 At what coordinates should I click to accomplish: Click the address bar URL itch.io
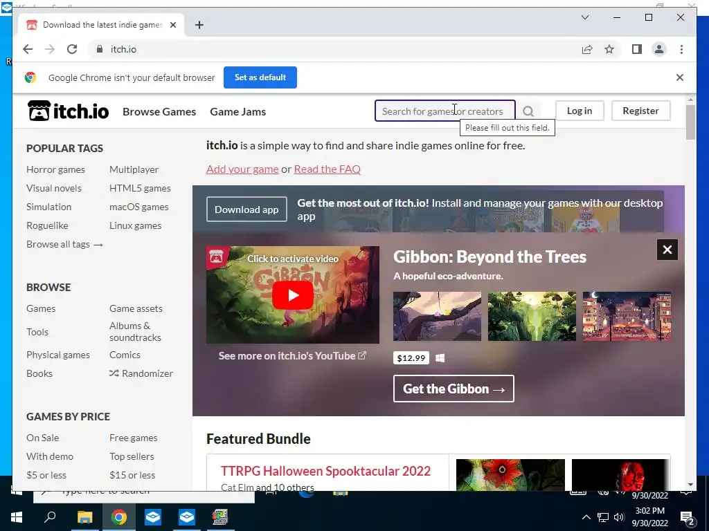pos(123,49)
